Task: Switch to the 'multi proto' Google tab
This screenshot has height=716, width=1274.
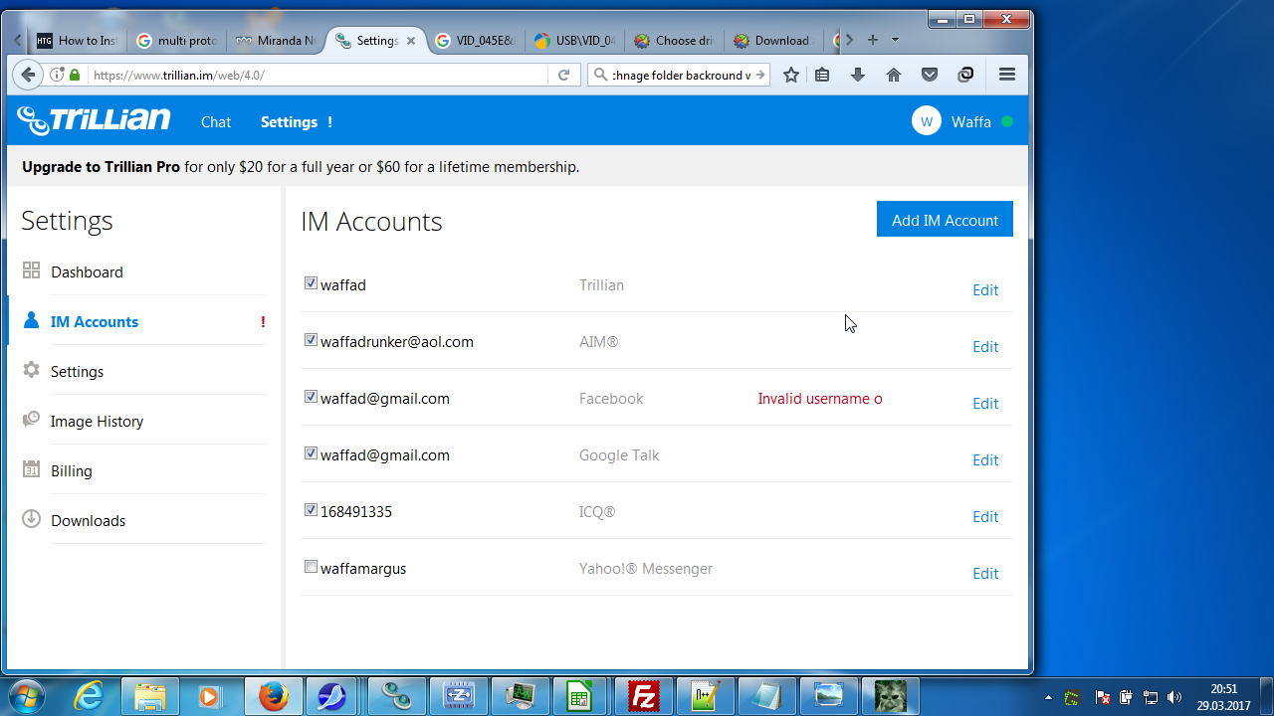Action: point(177,41)
